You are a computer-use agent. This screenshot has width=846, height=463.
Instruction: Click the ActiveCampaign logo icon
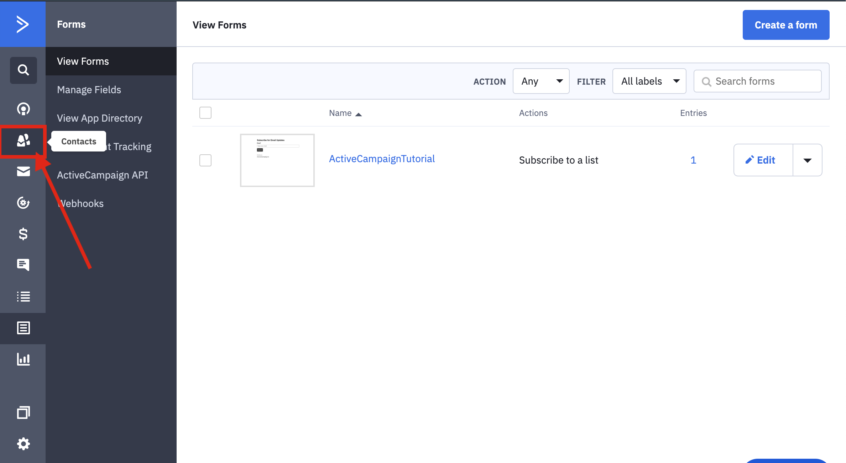tap(22, 24)
